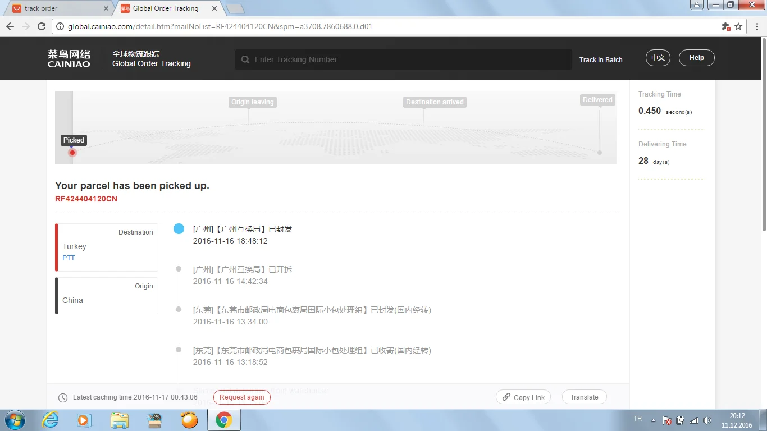Click the blocked plug-in puzzle icon
Viewport: 767px width, 431px height.
726,26
